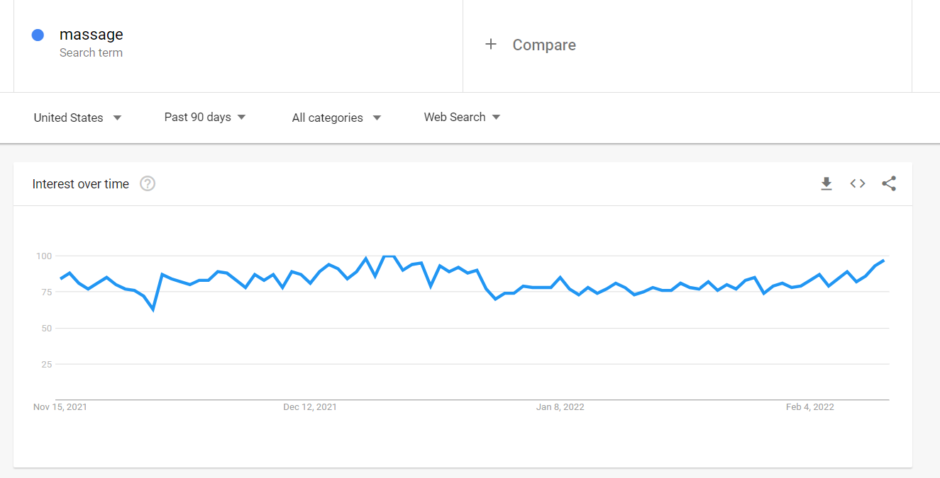940x478 pixels.
Task: Open the United States region dropdown
Action: pyautogui.click(x=77, y=118)
